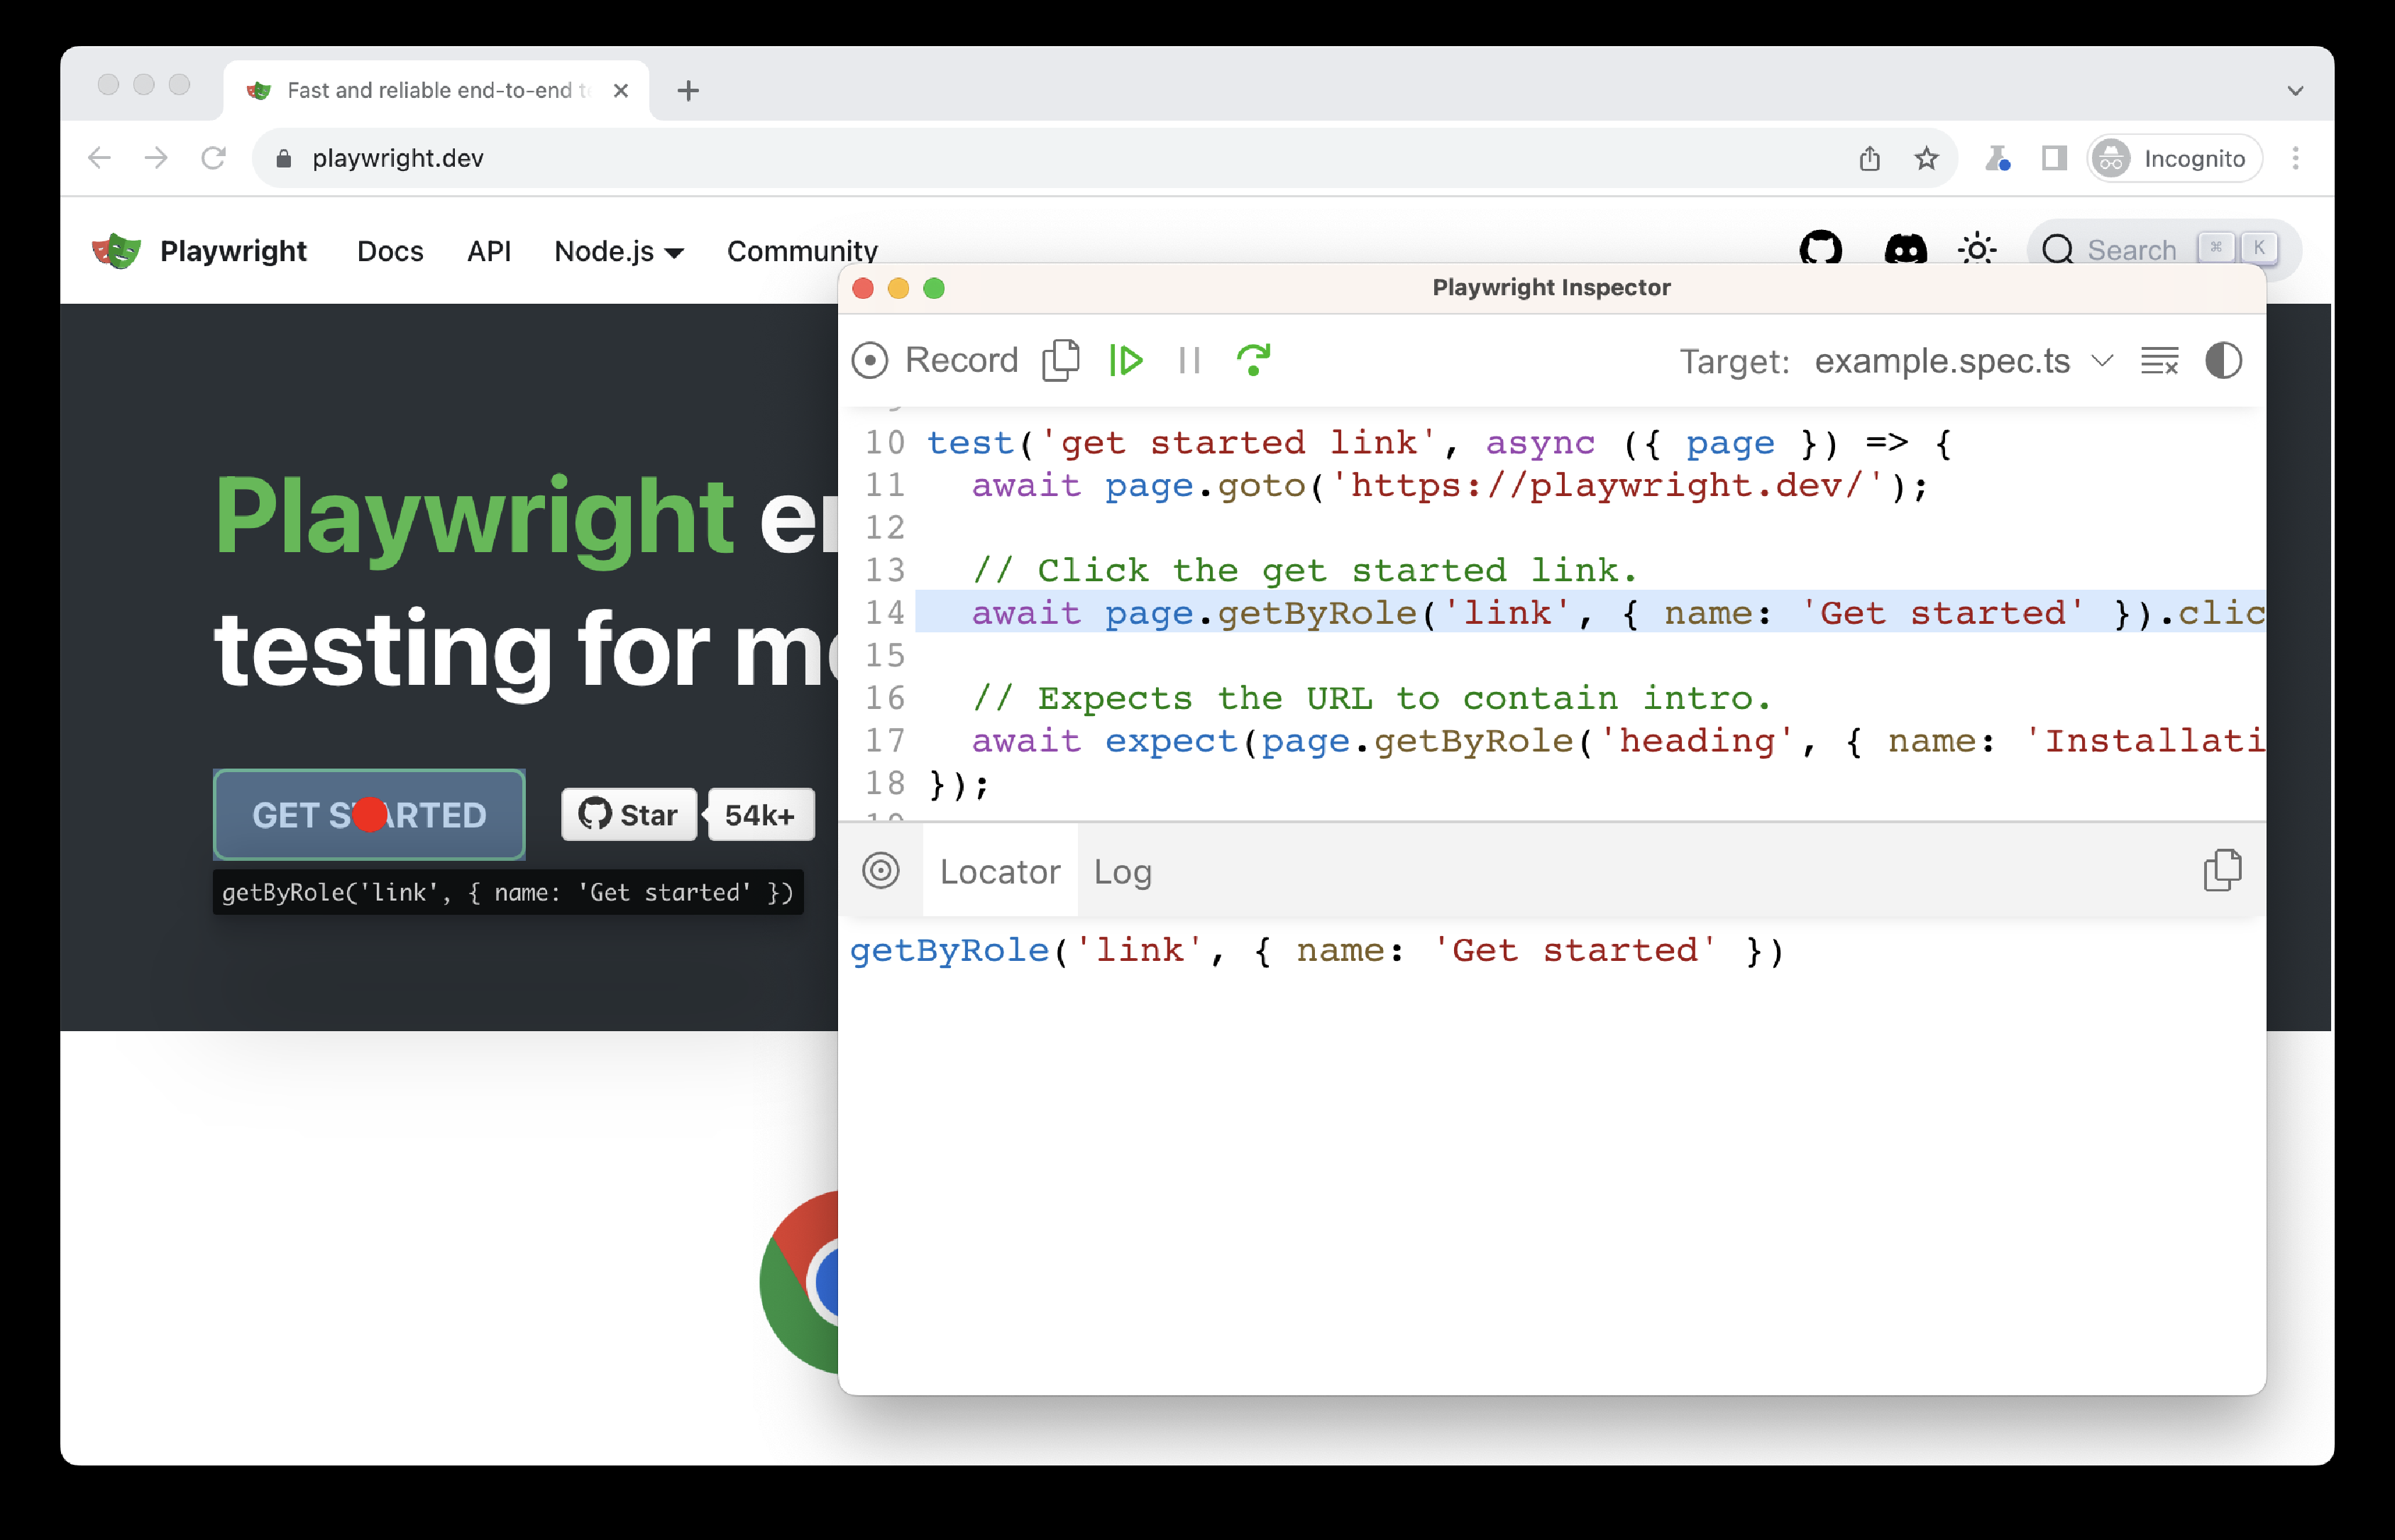The height and width of the screenshot is (1540, 2395).
Task: Open Chrome three-dot menu
Action: (x=2296, y=158)
